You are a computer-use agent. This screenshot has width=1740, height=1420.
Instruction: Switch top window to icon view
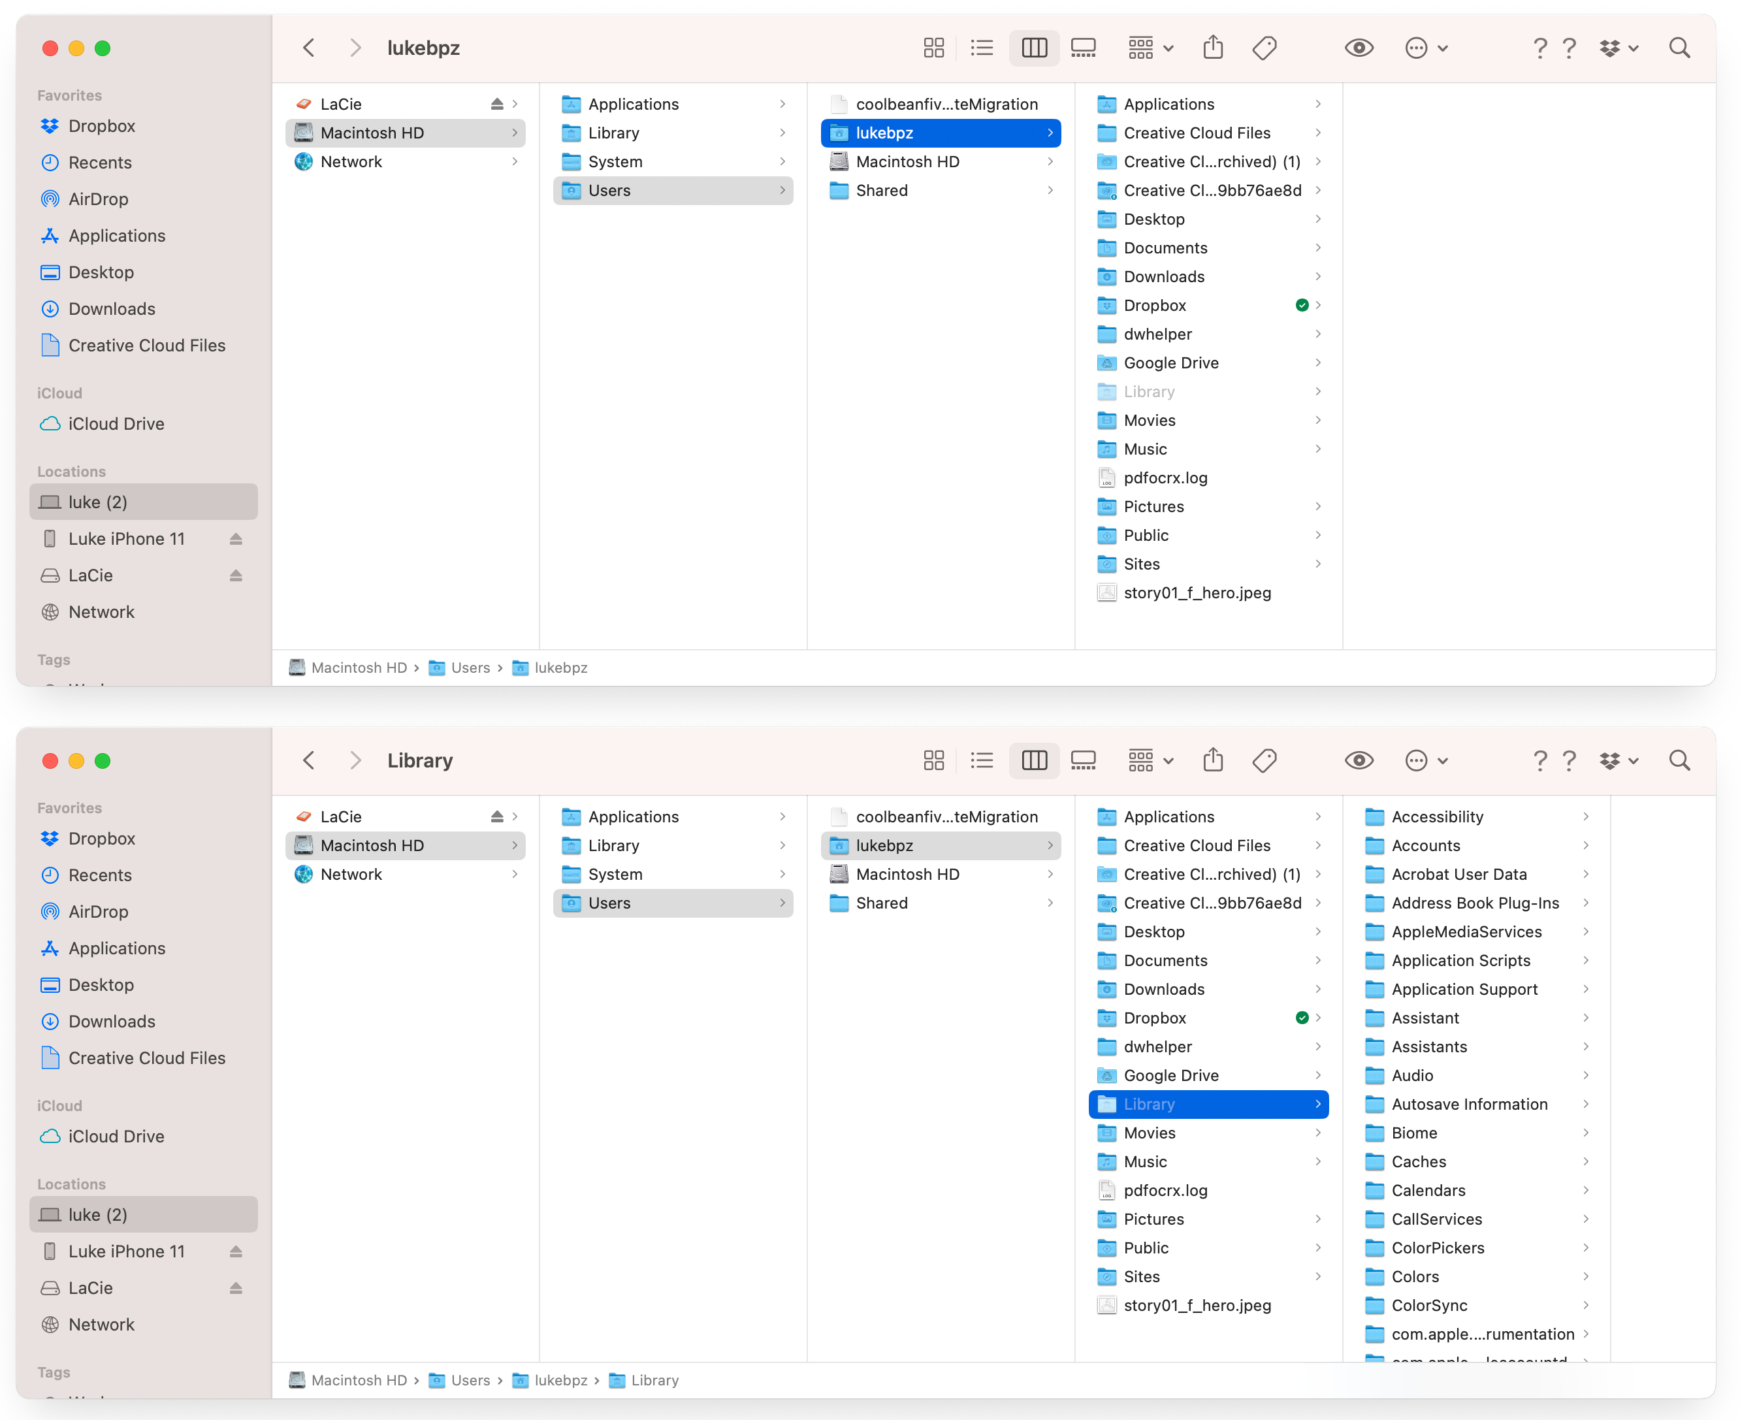pos(933,48)
